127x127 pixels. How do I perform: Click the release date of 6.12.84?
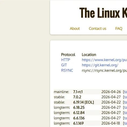coord(111,113)
